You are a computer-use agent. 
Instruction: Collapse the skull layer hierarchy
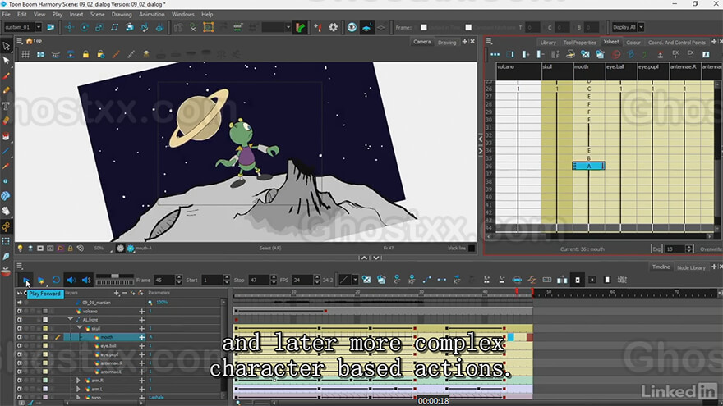80,328
